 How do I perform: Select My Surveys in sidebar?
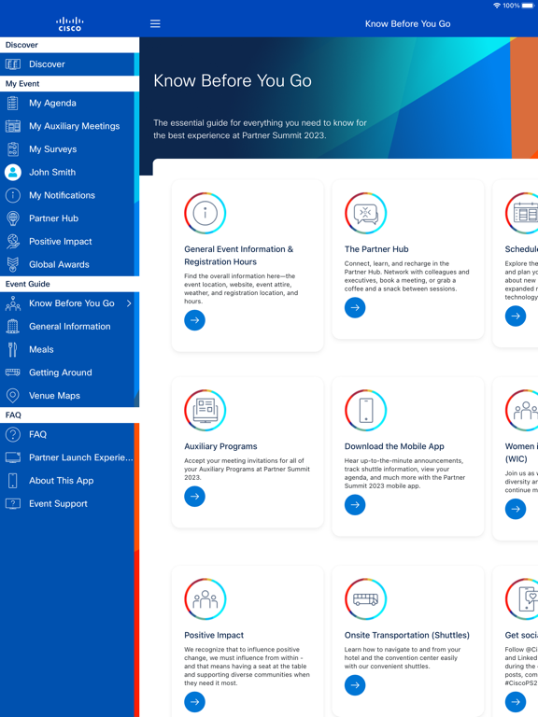(69, 149)
